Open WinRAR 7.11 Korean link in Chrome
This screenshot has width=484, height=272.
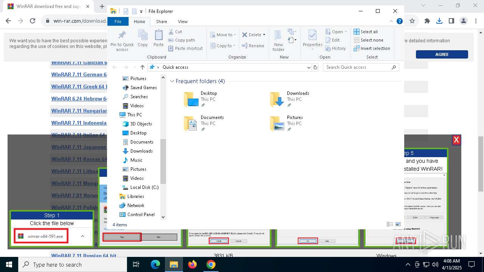tap(79, 159)
